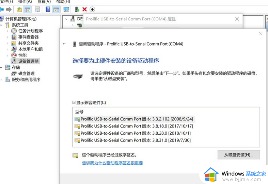Screen dimensions: 268x184
Task: Click the Forward arrow toolbar icon
Action: [x=9, y=10]
